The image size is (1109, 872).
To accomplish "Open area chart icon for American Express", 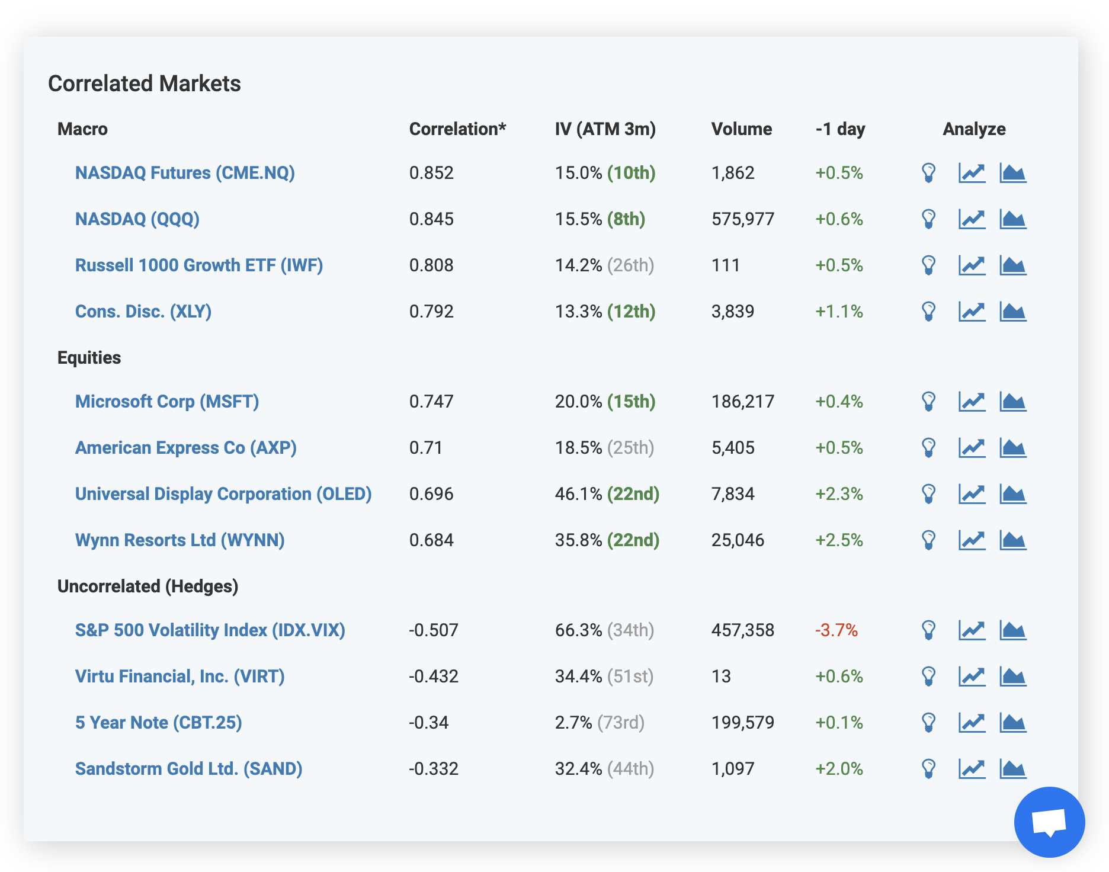I will tap(1013, 448).
